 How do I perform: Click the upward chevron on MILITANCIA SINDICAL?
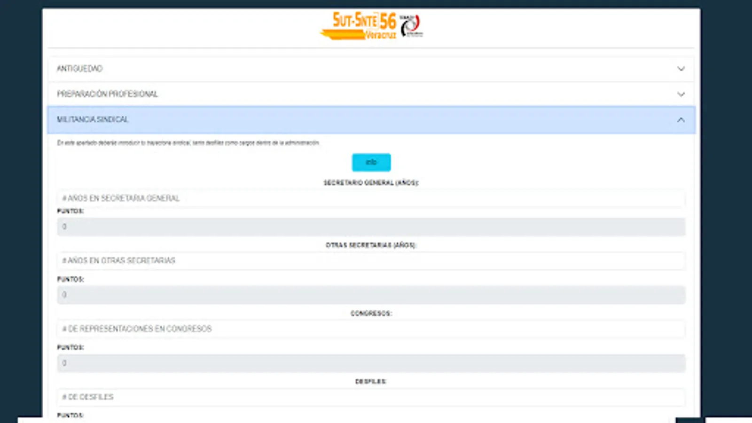[x=681, y=120]
